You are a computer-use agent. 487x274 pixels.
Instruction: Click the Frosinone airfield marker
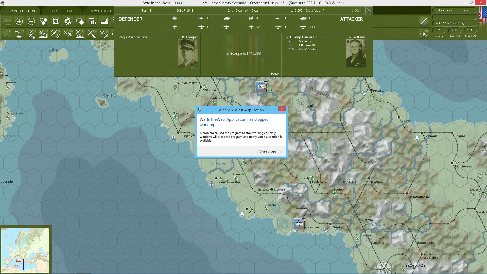[312, 178]
